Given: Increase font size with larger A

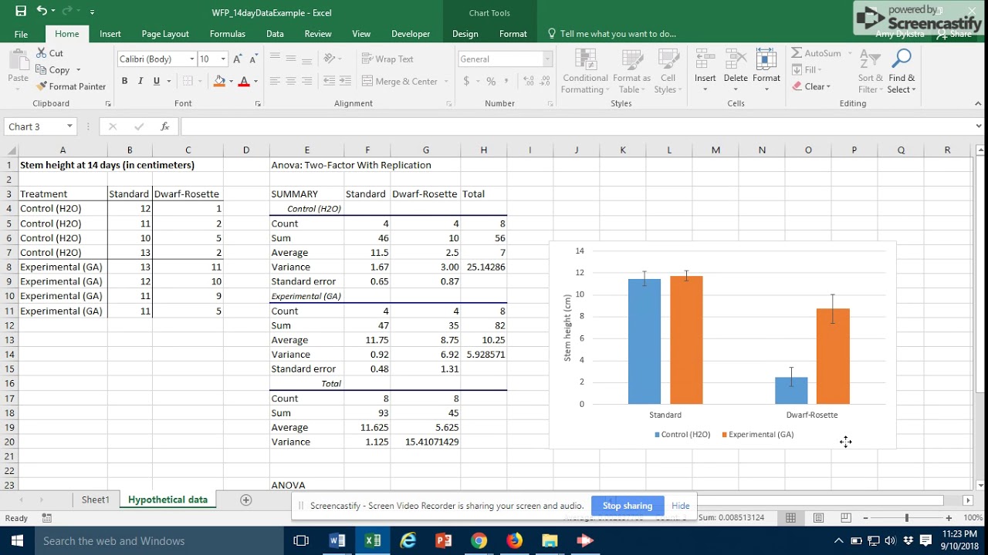Looking at the screenshot, I should pyautogui.click(x=238, y=59).
